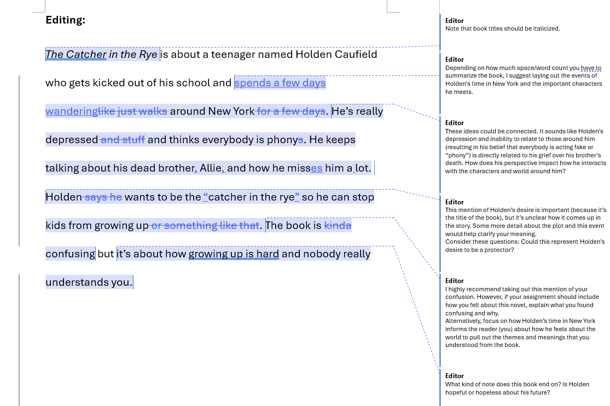610x406 pixels.
Task: Click the italicized title "The Catcher in the Rye"
Action: click(101, 54)
